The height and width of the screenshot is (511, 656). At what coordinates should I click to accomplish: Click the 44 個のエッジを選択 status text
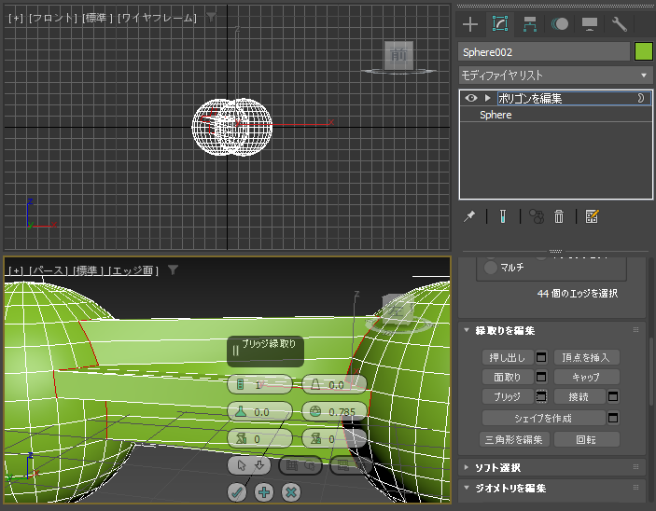coord(578,294)
